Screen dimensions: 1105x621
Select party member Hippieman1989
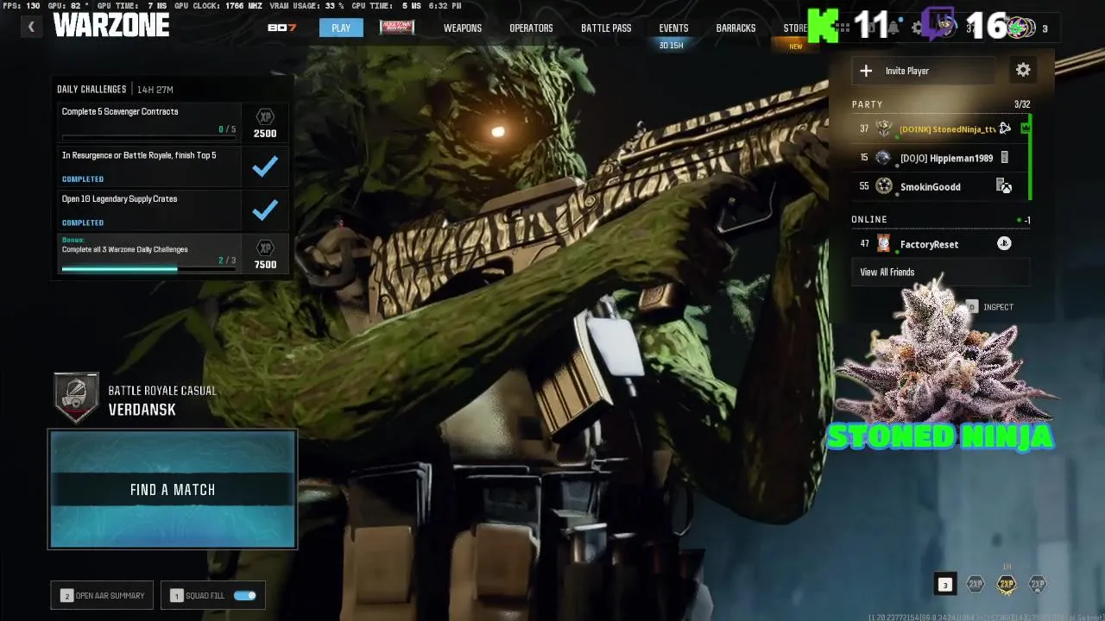[x=939, y=158]
